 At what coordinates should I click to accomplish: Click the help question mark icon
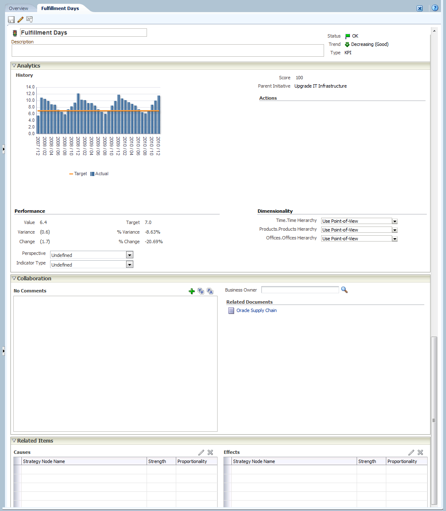(x=435, y=8)
